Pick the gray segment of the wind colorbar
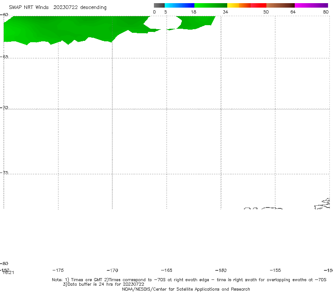 coord(159,5)
